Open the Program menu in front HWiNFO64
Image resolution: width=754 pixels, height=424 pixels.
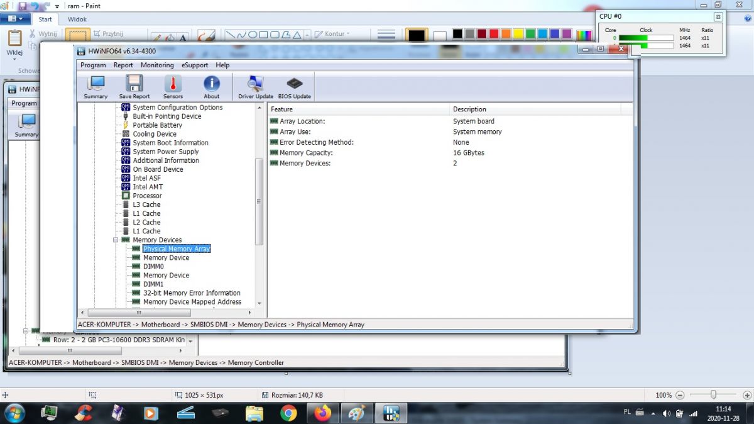(x=93, y=65)
